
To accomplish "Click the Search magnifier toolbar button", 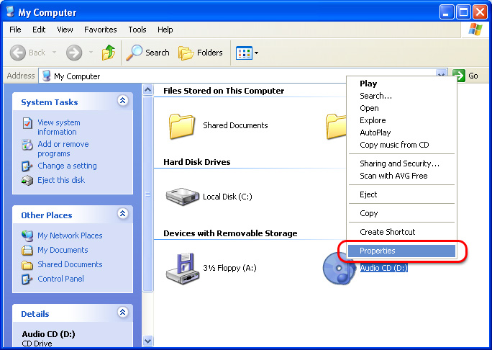I will click(147, 53).
